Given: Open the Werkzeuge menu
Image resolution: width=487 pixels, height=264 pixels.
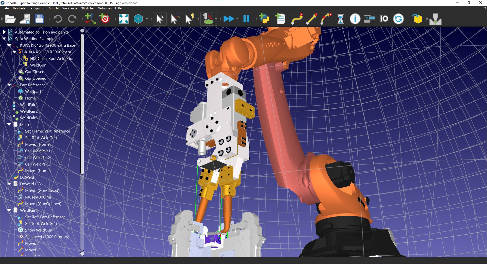Looking at the screenshot, I should pyautogui.click(x=69, y=8).
